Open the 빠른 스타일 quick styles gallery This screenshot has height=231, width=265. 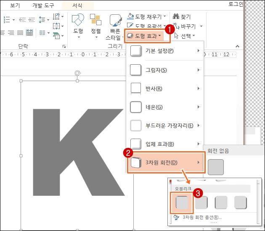[115, 27]
